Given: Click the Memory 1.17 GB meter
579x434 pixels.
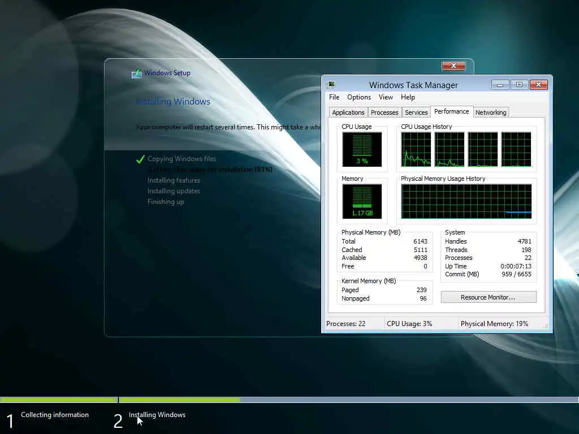Looking at the screenshot, I should (362, 202).
